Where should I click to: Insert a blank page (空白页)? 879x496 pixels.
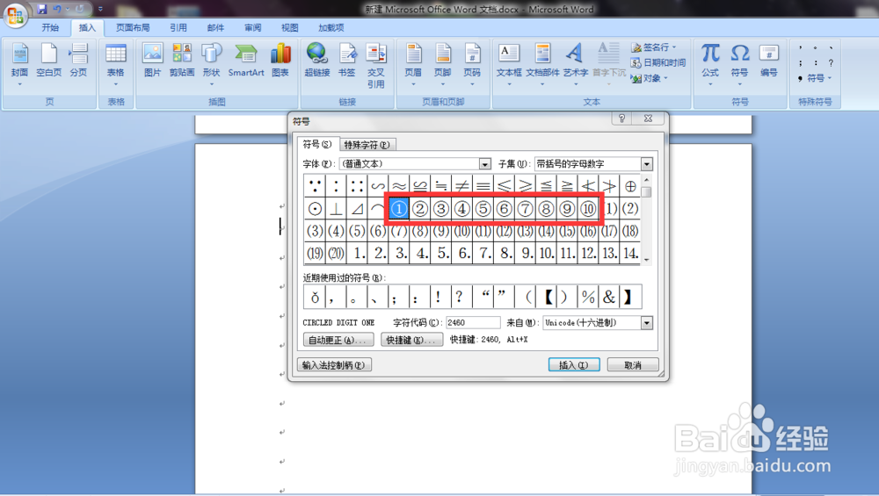(x=48, y=61)
